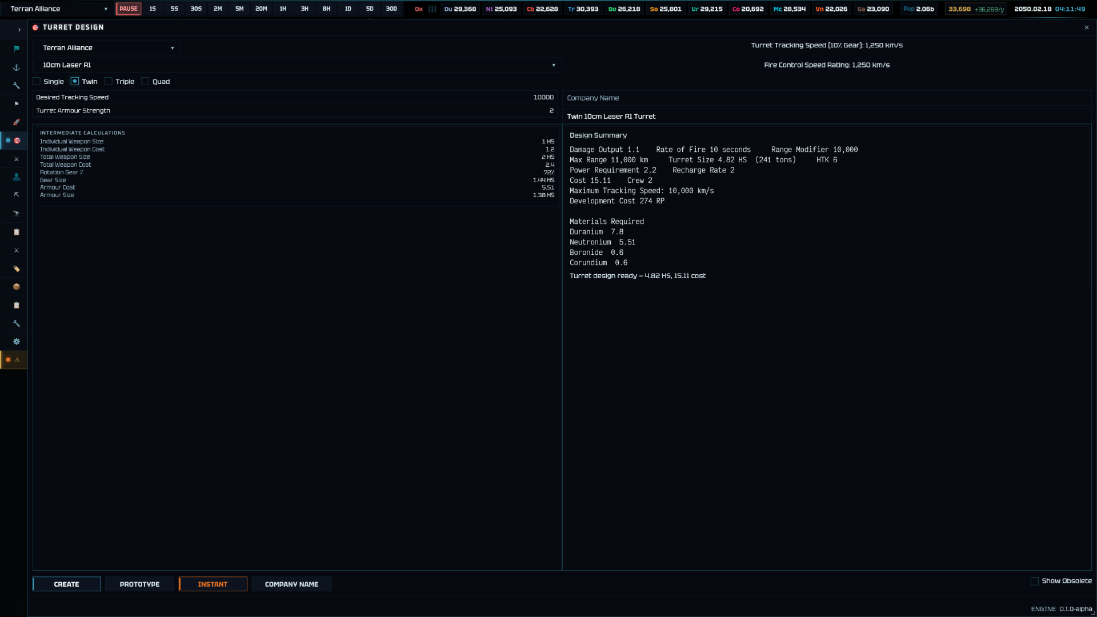Click the red circle icon beside Turret Design title

(x=35, y=27)
